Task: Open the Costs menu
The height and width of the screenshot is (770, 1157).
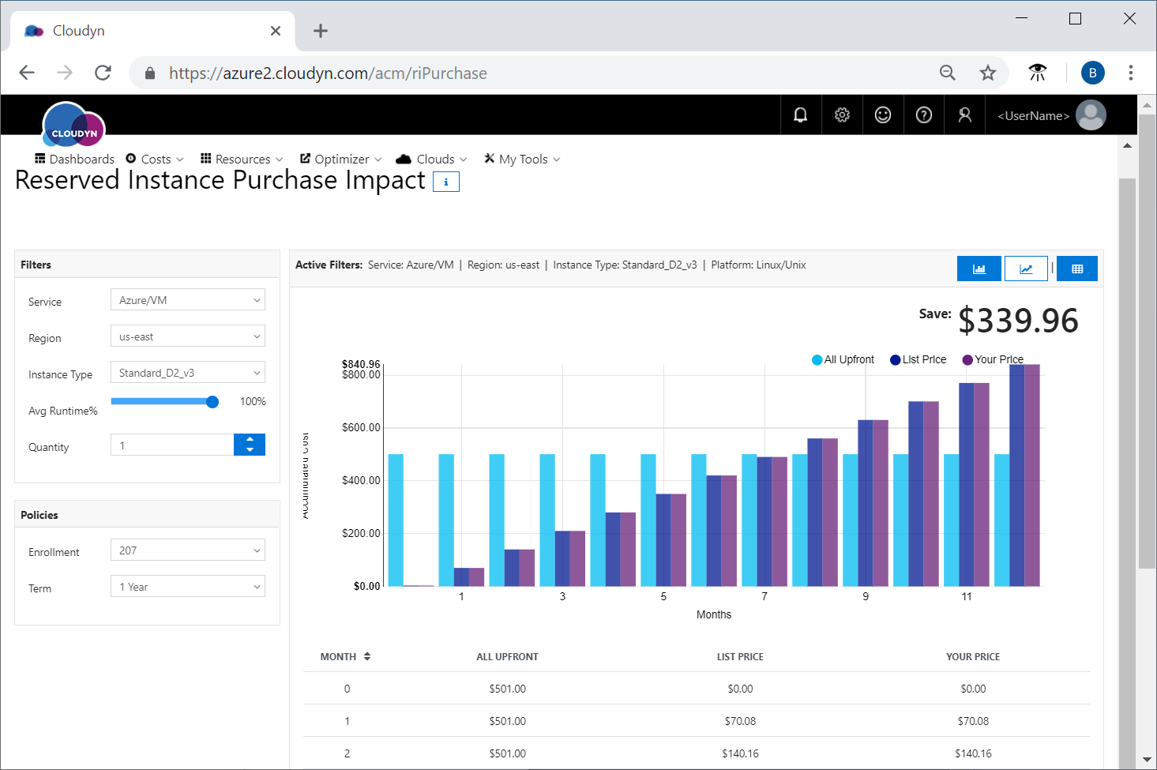Action: (x=155, y=159)
